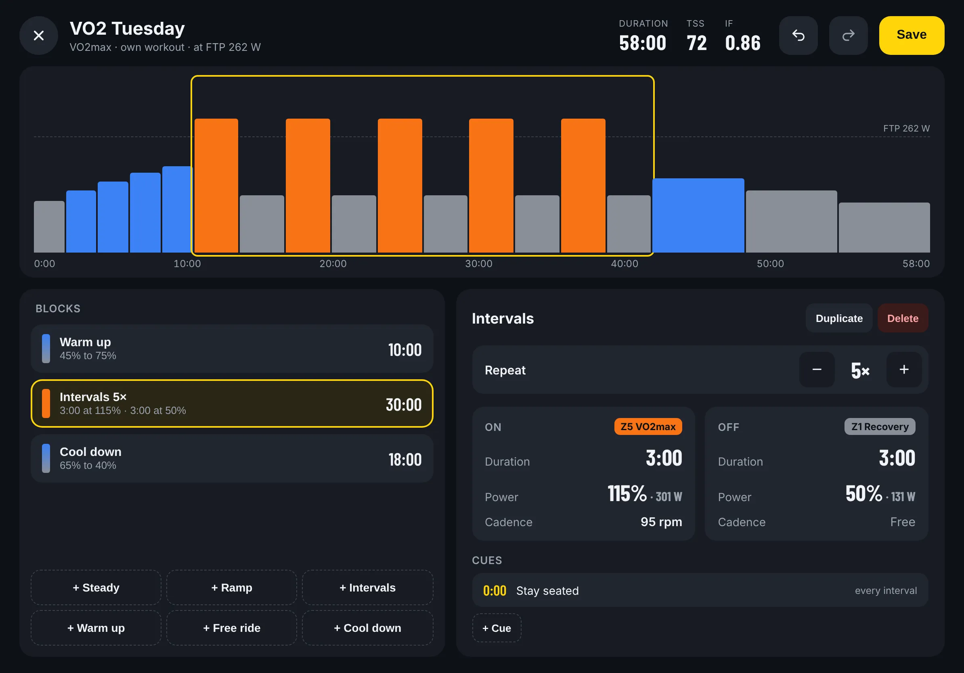Image resolution: width=964 pixels, height=673 pixels.
Task: Select the Cool down block row
Action: 232,459
